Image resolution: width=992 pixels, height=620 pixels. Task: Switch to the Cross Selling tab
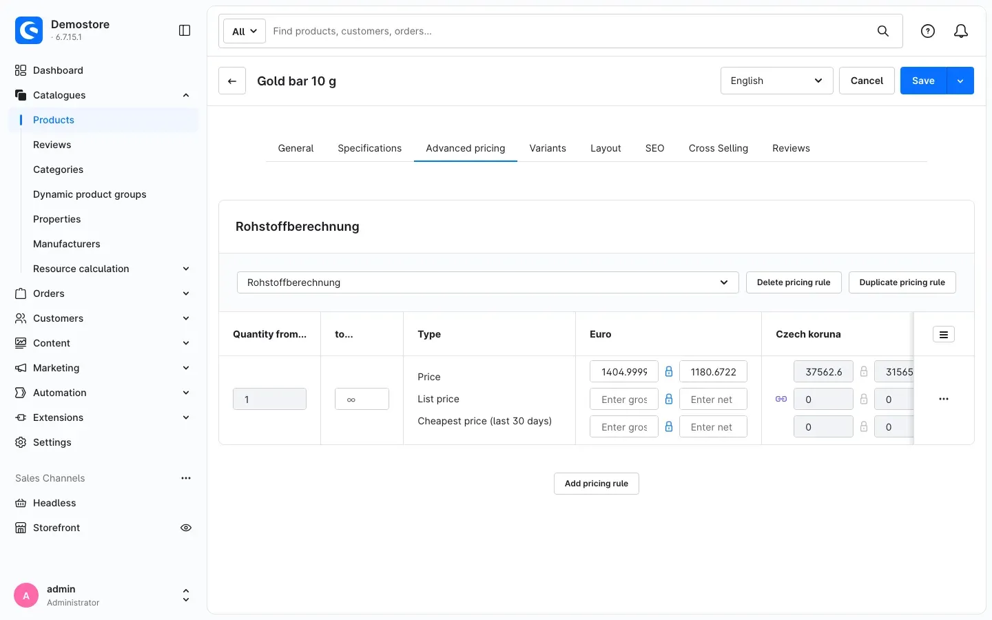(x=719, y=148)
